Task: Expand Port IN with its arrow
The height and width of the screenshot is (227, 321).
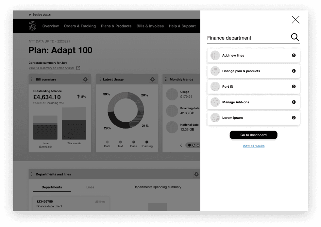Action: point(294,86)
